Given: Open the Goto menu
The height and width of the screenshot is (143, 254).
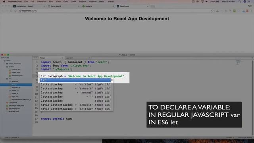Looking at the screenshot, I should 66,2.
